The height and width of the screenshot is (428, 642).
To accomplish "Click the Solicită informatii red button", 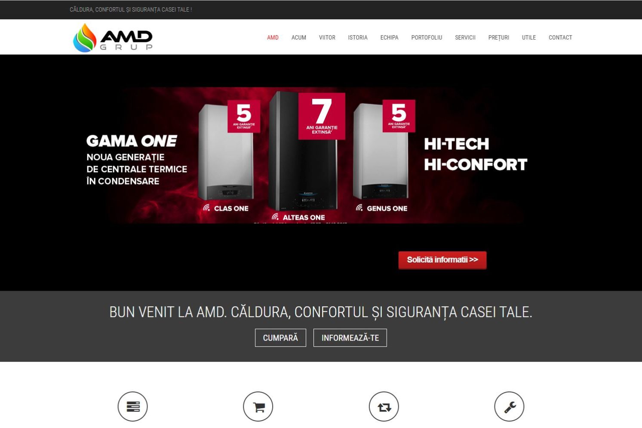I will coord(442,260).
